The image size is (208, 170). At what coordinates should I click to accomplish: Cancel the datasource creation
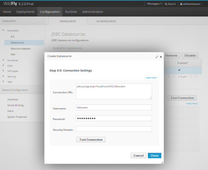[x=138, y=155]
